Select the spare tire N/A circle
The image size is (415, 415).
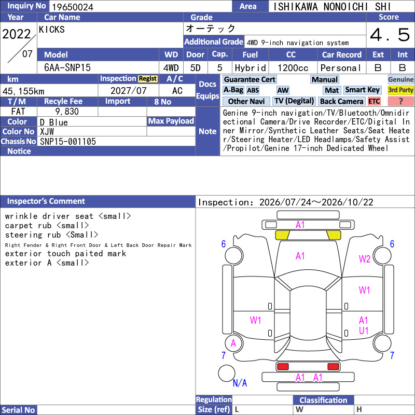click(x=227, y=373)
